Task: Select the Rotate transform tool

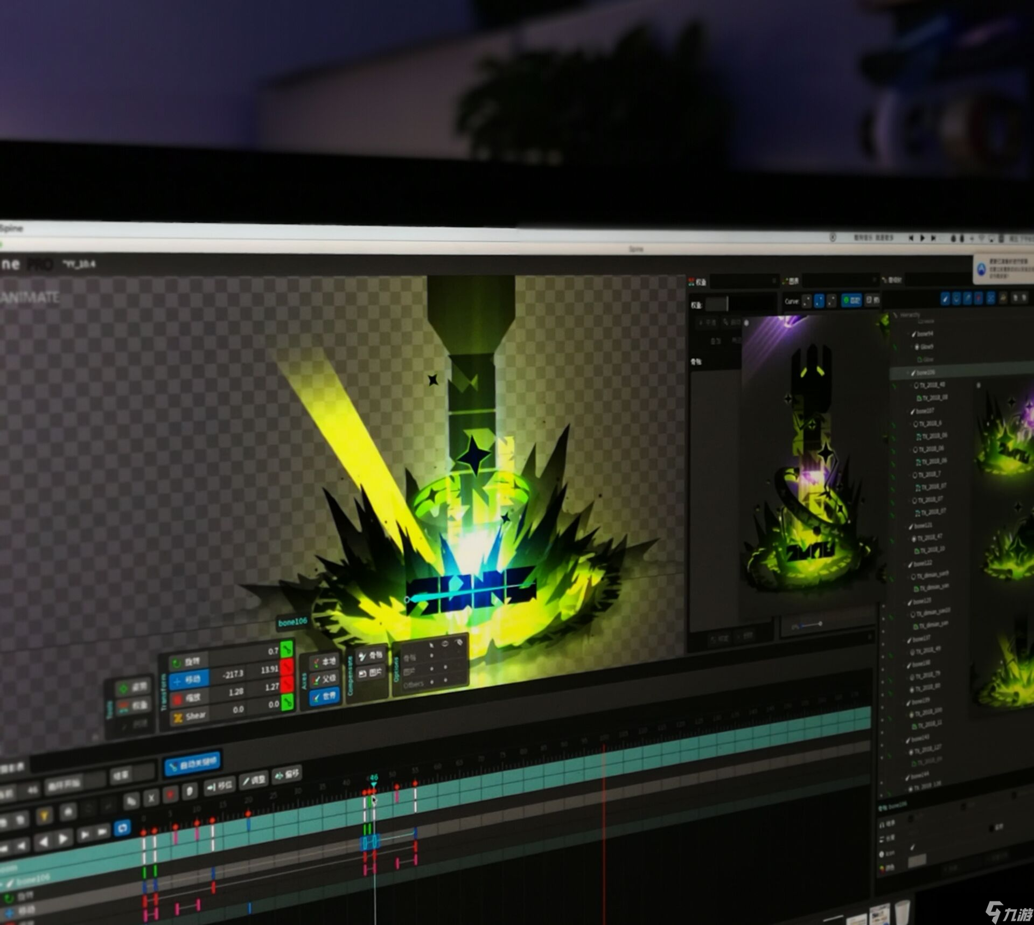Action: click(x=188, y=662)
